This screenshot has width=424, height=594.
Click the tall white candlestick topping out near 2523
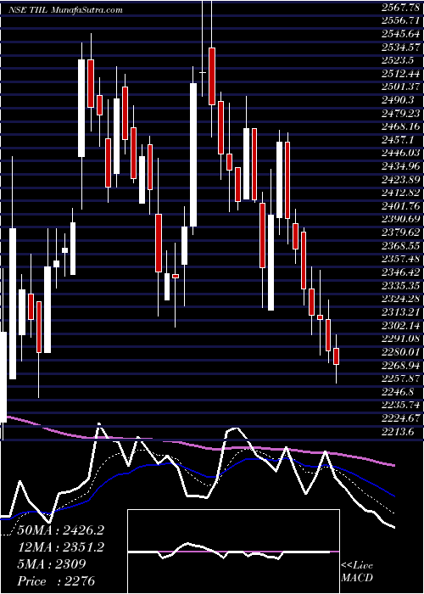pos(81,108)
